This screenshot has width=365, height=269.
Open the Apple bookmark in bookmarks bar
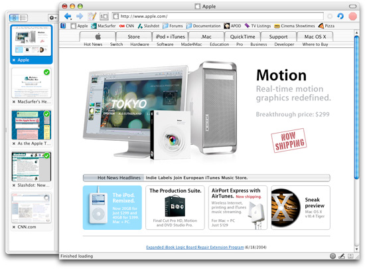pyautogui.click(x=80, y=26)
